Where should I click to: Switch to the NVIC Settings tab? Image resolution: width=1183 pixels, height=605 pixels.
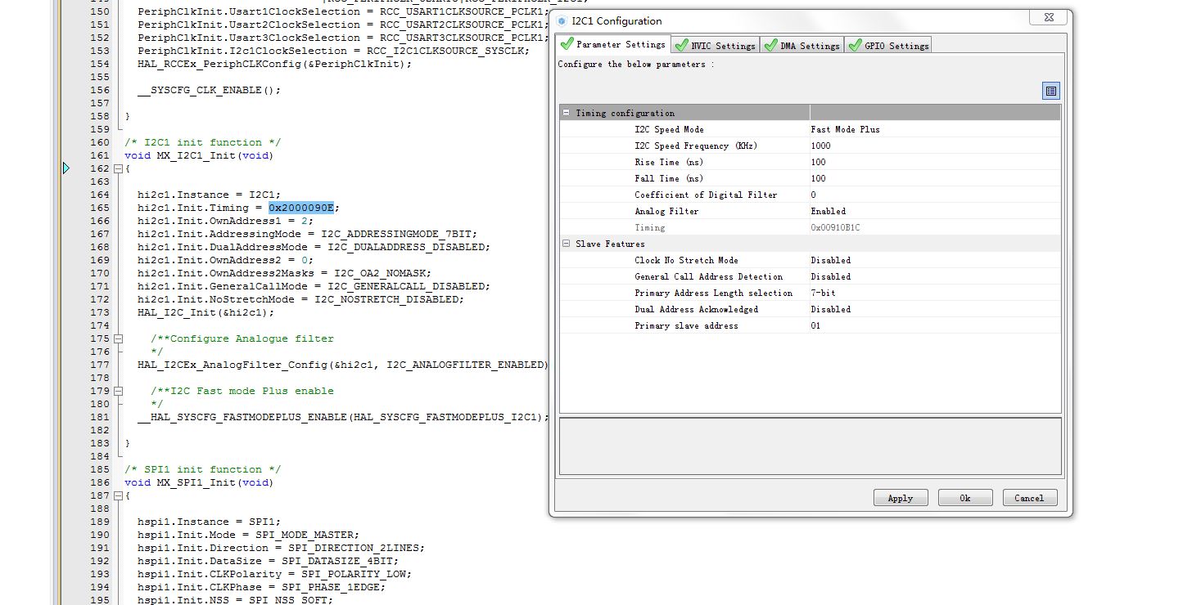[x=715, y=46]
